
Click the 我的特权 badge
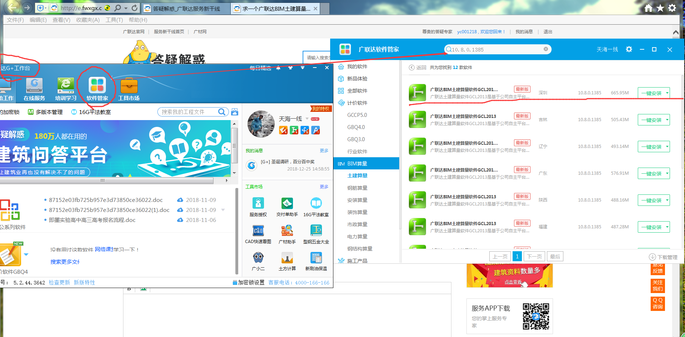tap(321, 109)
